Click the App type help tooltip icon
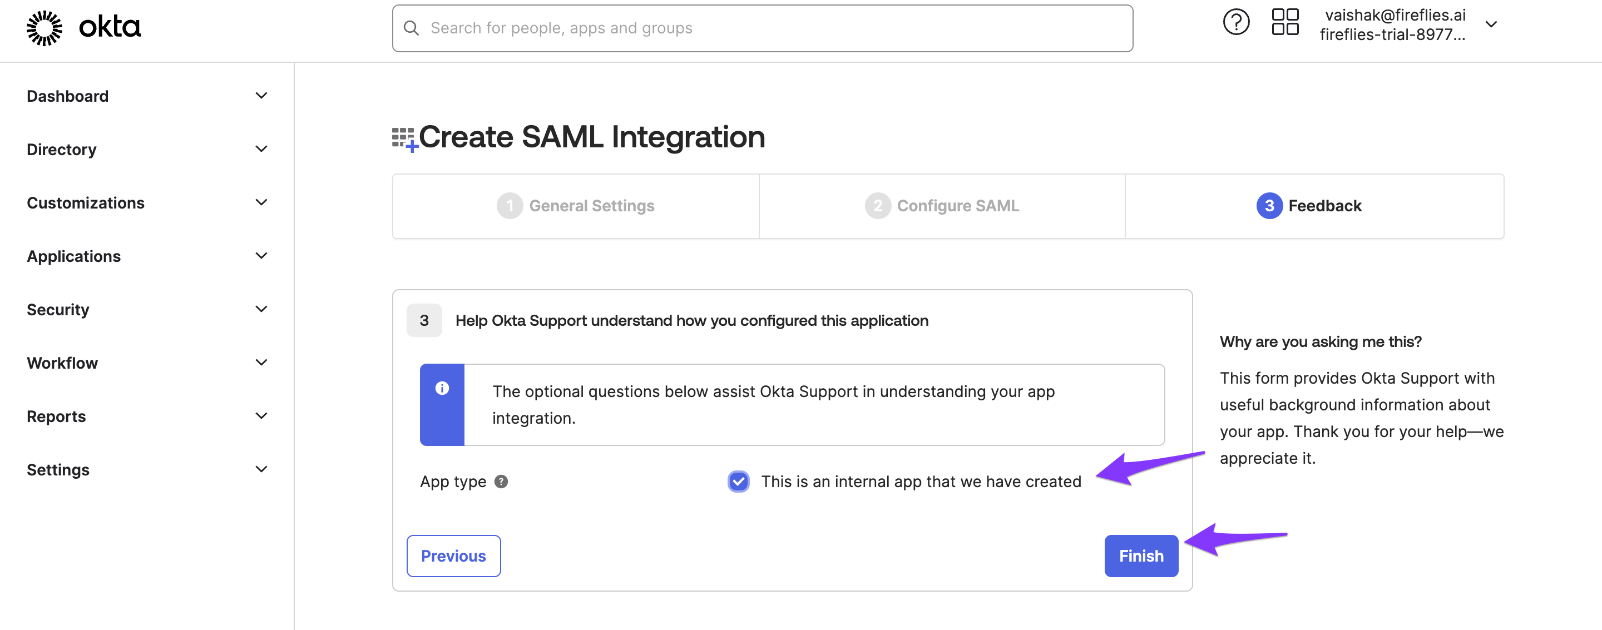Image resolution: width=1602 pixels, height=630 pixels. point(501,482)
